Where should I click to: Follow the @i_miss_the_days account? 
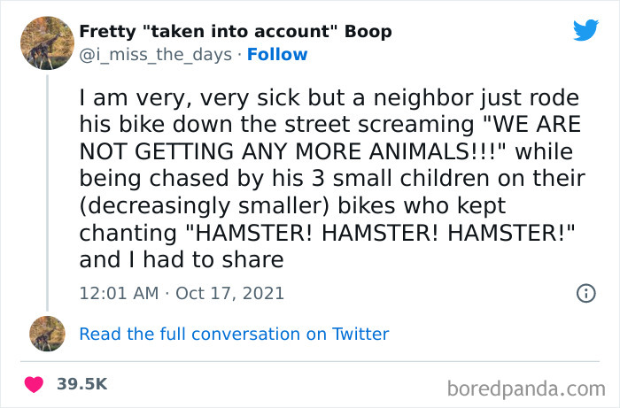pos(277,54)
